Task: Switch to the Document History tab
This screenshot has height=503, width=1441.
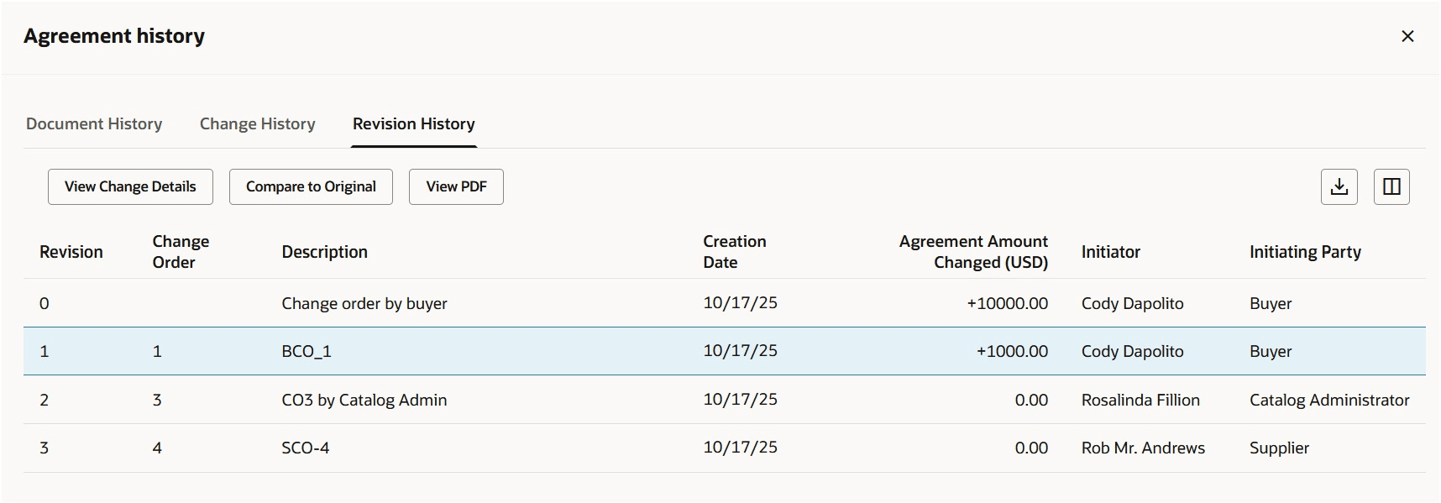Action: click(x=94, y=123)
